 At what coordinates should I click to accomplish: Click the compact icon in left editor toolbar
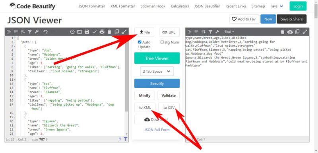pos(16,32)
